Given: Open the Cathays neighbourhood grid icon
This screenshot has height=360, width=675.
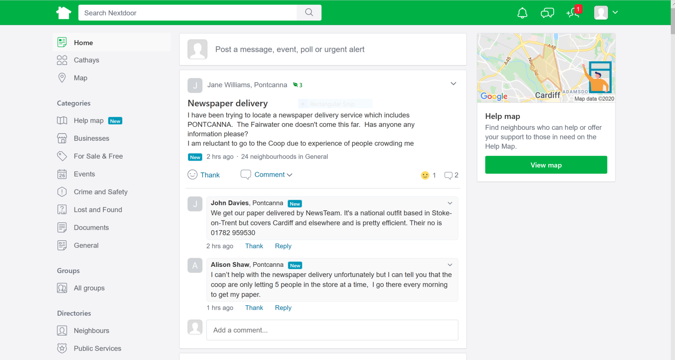Looking at the screenshot, I should (62, 60).
